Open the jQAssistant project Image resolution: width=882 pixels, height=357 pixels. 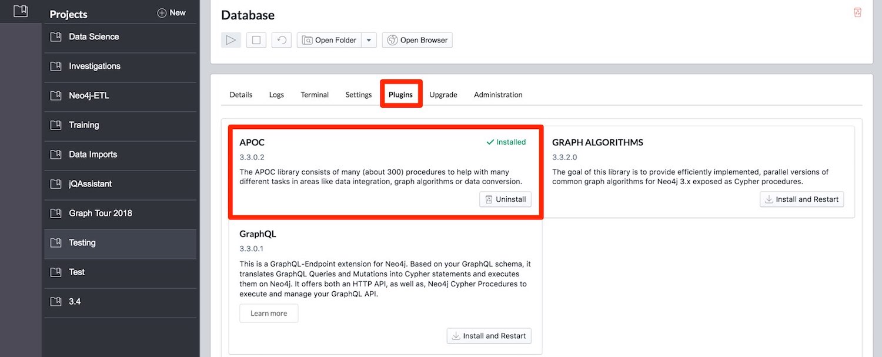click(120, 184)
